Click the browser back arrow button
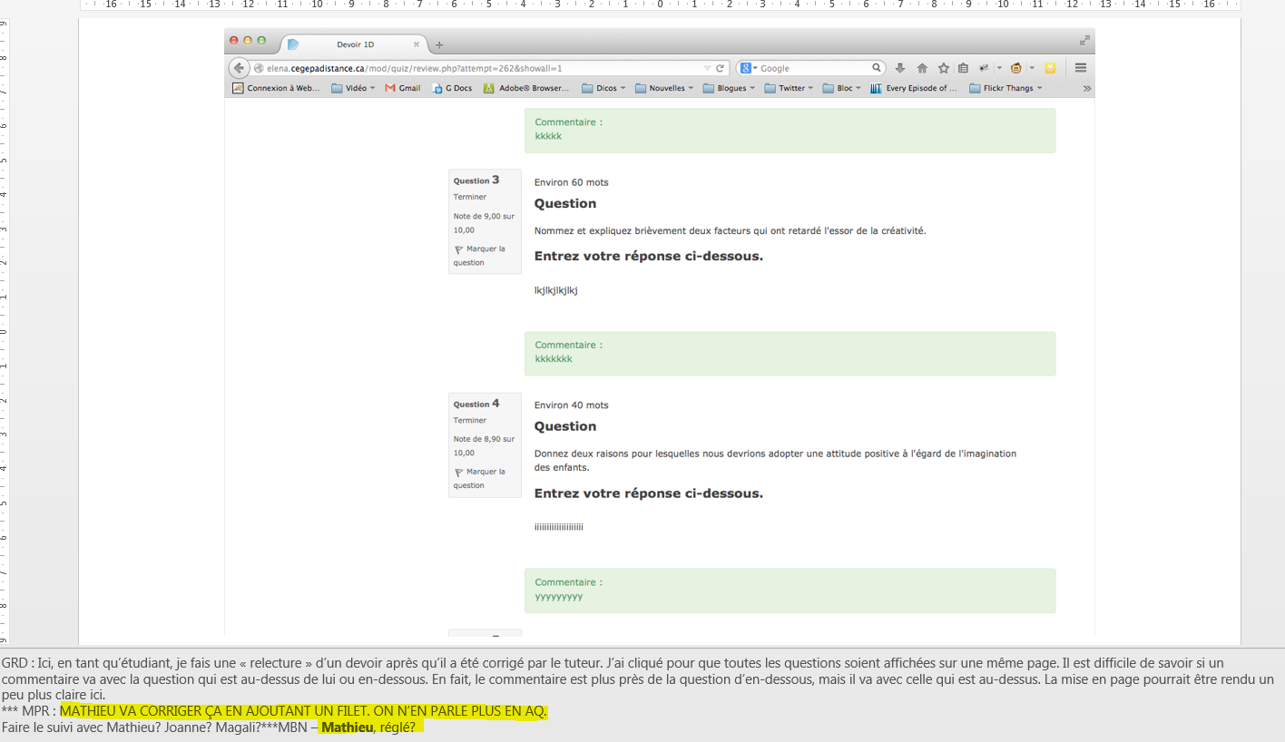The image size is (1285, 742). point(239,68)
